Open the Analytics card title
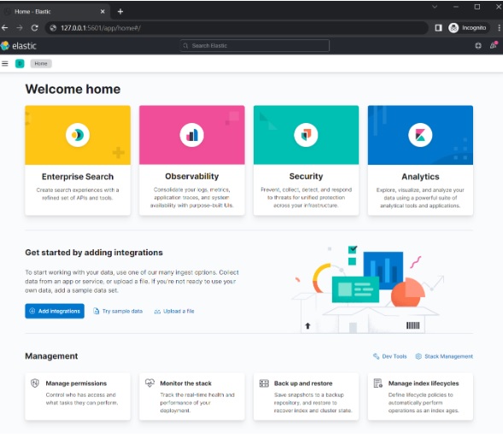 420,177
